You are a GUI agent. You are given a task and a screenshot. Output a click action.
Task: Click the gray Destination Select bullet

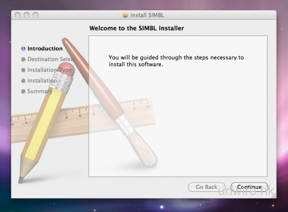pos(23,60)
